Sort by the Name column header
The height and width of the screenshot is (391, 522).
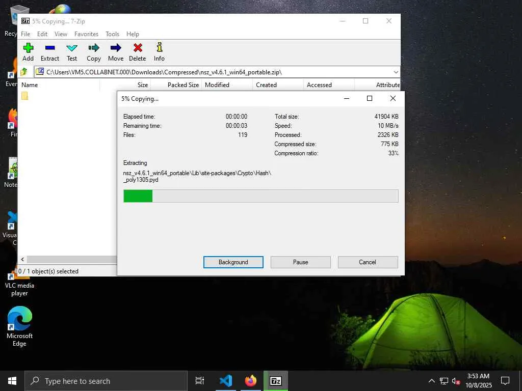pyautogui.click(x=59, y=85)
